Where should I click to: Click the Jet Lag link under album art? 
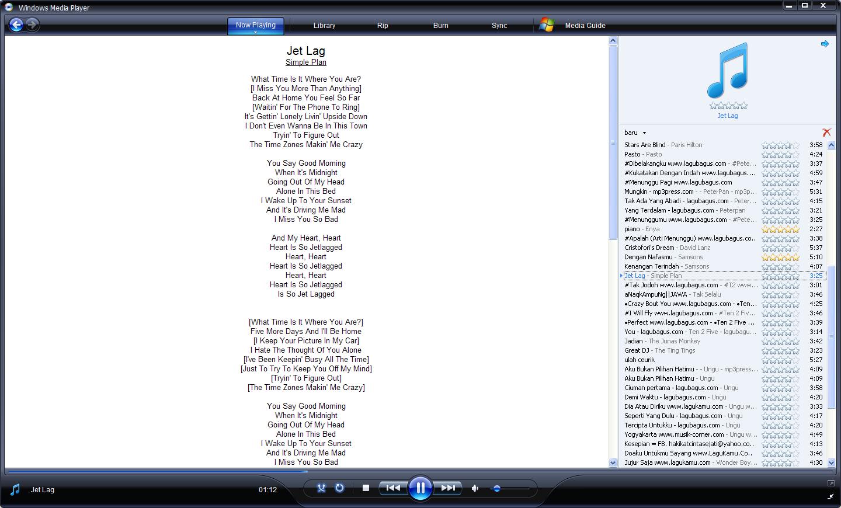click(x=728, y=116)
